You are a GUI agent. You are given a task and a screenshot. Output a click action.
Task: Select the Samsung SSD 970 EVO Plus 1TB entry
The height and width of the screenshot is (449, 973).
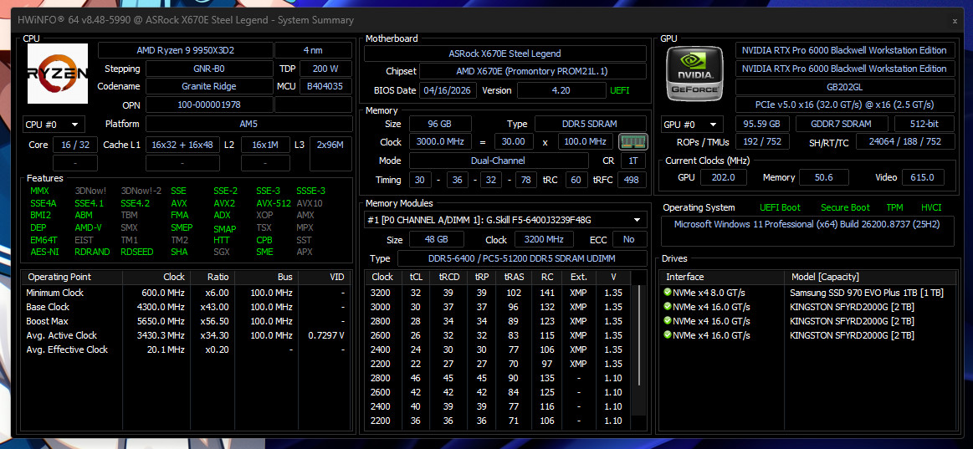[808, 292]
